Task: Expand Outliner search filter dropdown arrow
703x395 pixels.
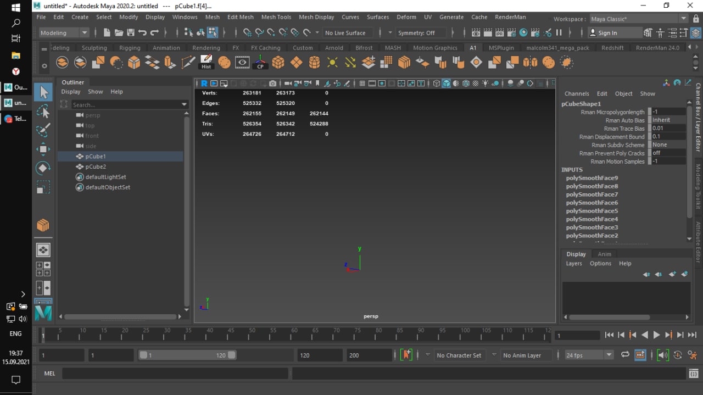Action: click(x=185, y=104)
